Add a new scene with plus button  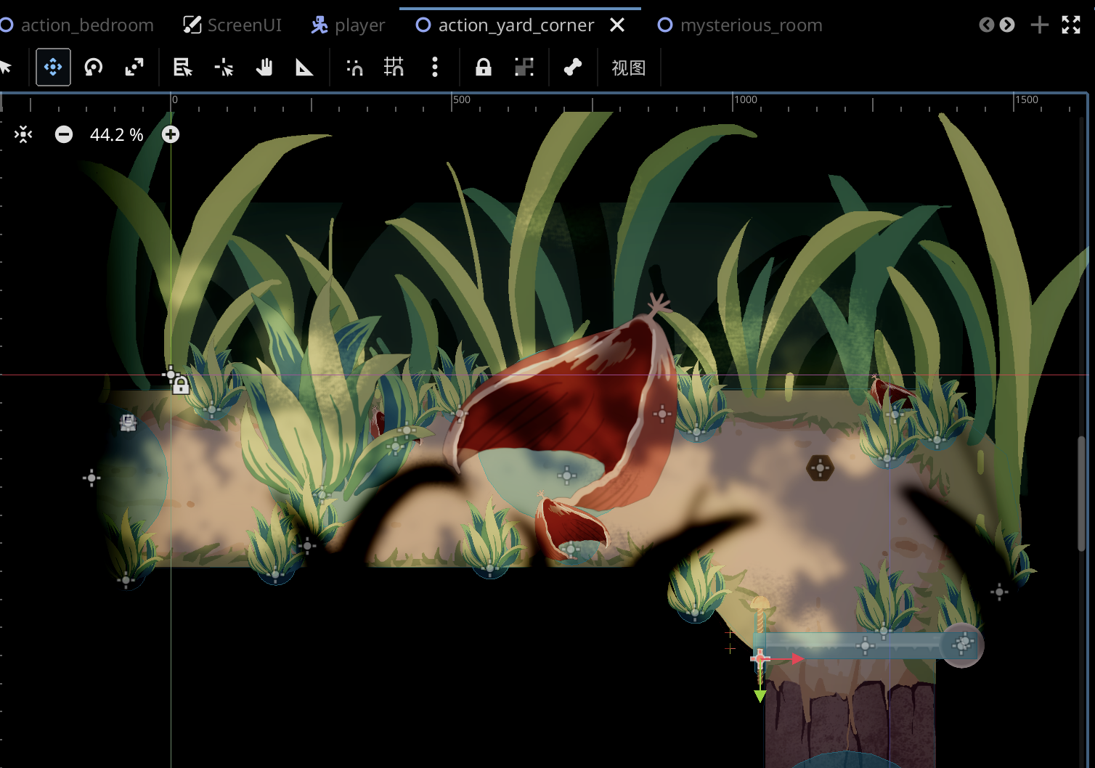(1039, 25)
